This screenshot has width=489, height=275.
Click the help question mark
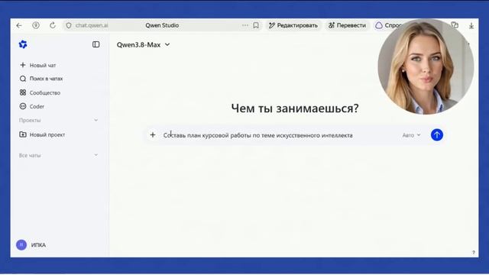[x=474, y=252]
